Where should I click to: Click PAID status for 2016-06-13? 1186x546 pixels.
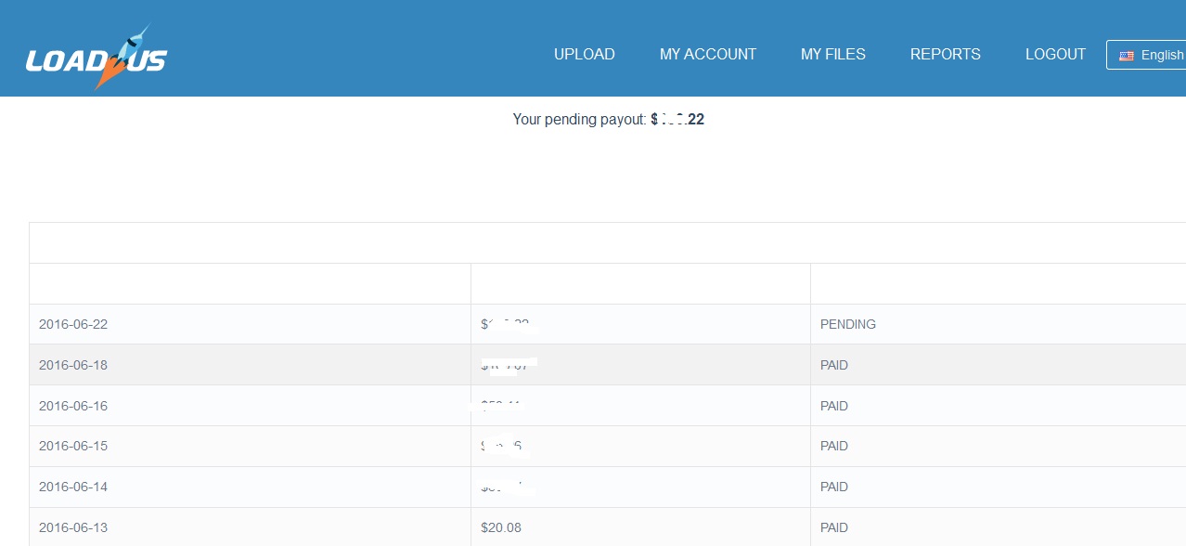pyautogui.click(x=834, y=527)
